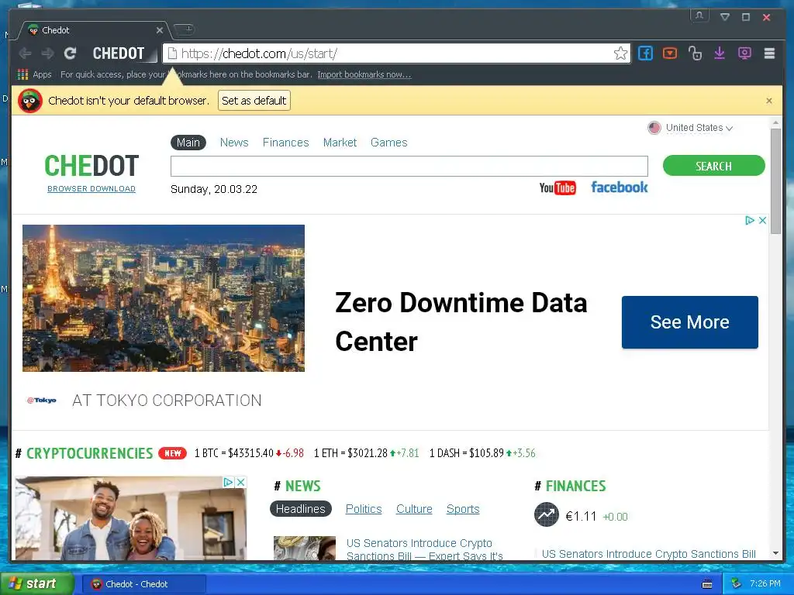The image size is (794, 595).
Task: Click the See More ad button
Action: click(x=689, y=322)
